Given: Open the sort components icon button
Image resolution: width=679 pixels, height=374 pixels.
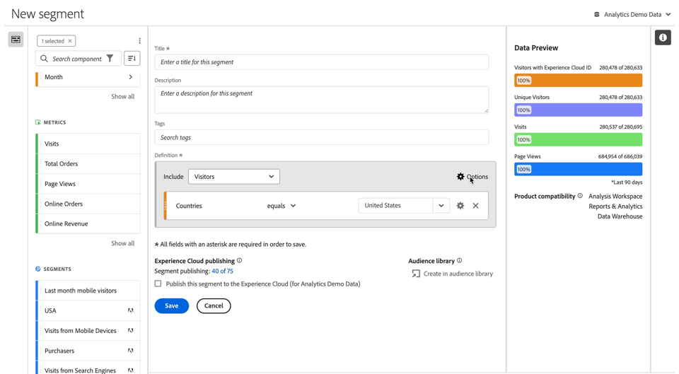Looking at the screenshot, I should [132, 59].
